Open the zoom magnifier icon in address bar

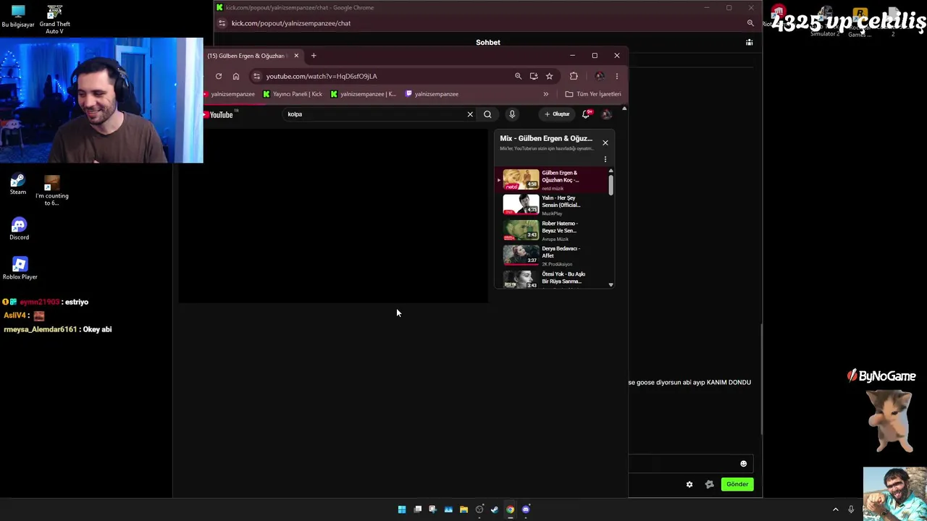518,76
